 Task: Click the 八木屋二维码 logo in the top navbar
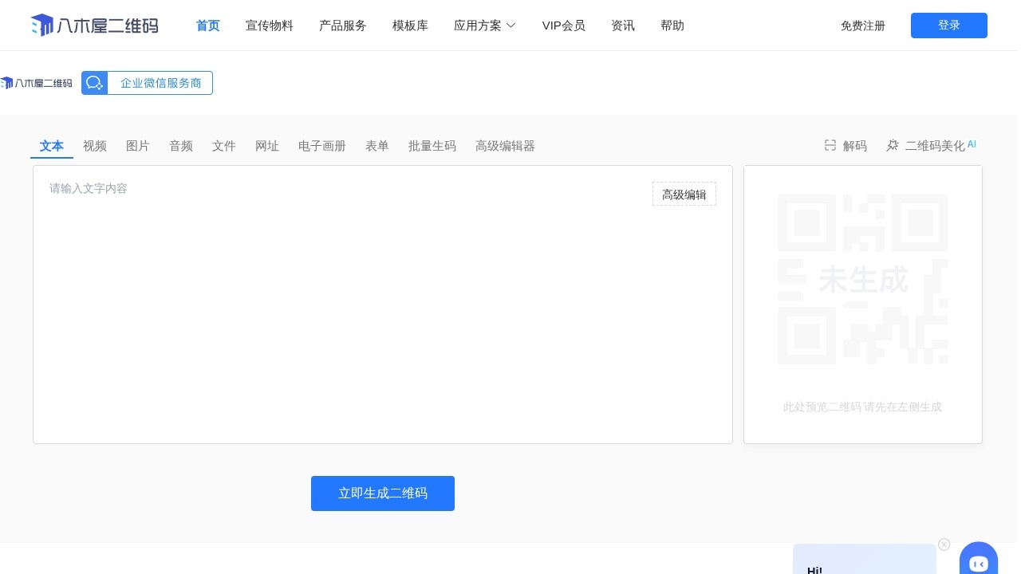(x=94, y=25)
